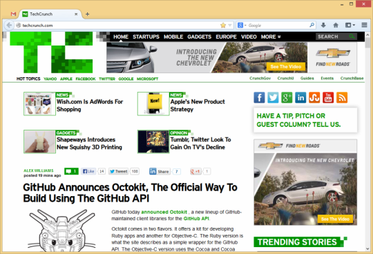Image resolution: width=373 pixels, height=254 pixels.
Task: Open the Shapeways 3D printing thumbnail
Action: (40, 141)
